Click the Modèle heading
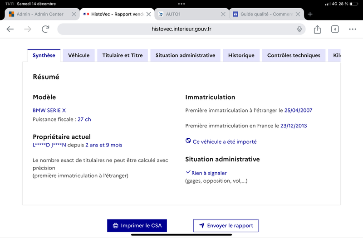 (44, 97)
